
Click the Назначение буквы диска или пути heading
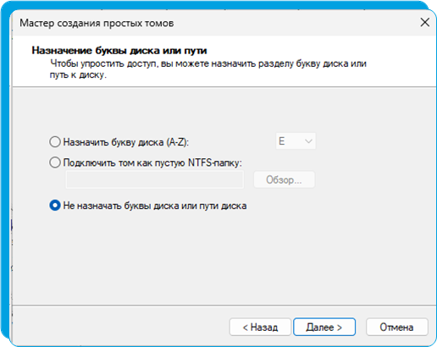click(119, 51)
